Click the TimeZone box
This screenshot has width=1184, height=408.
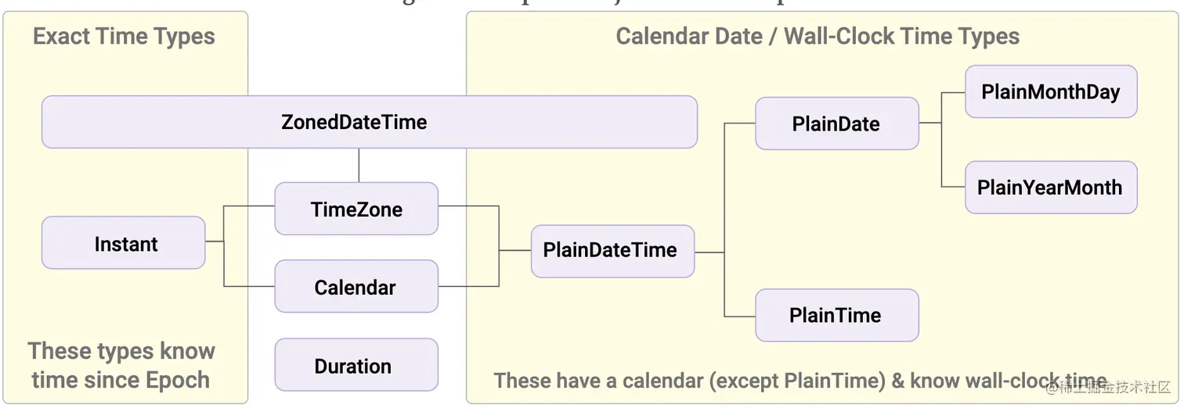coord(356,209)
